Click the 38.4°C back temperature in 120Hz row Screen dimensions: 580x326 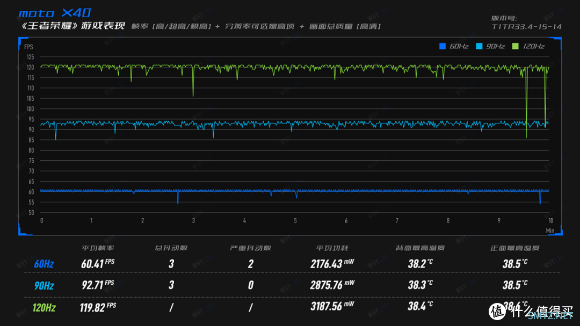[x=420, y=306]
